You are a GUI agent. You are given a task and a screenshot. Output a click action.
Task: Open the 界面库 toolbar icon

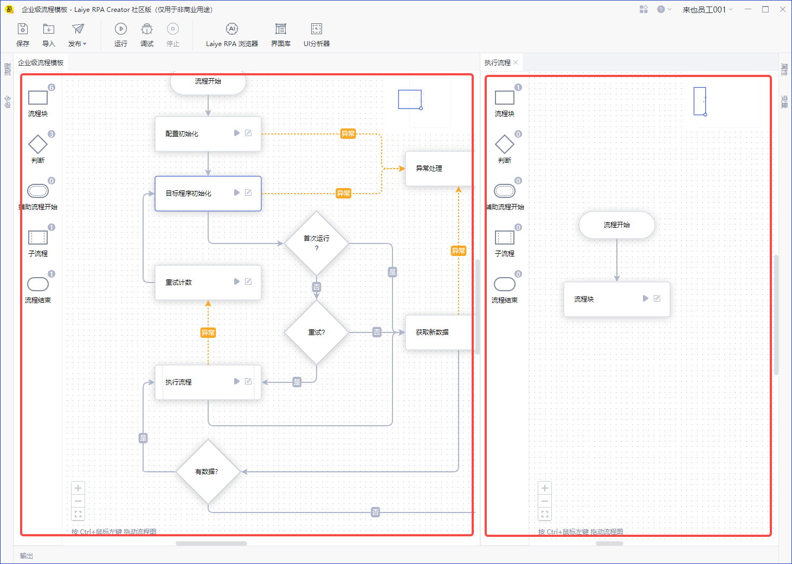[x=281, y=29]
